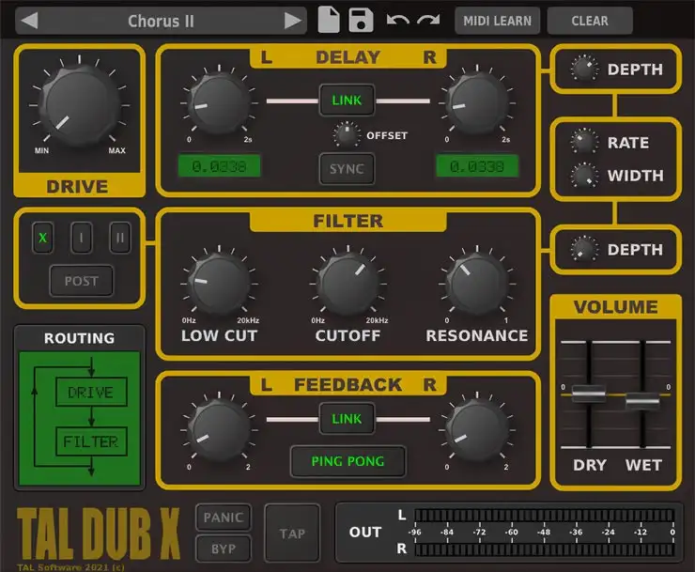Go to the previous preset with the left arrow
The image size is (695, 572).
click(29, 21)
